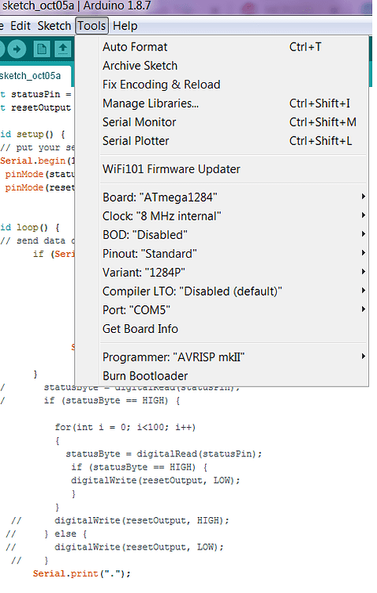Open the Port "COM5" submenu
The image size is (377, 593).
click(x=233, y=310)
